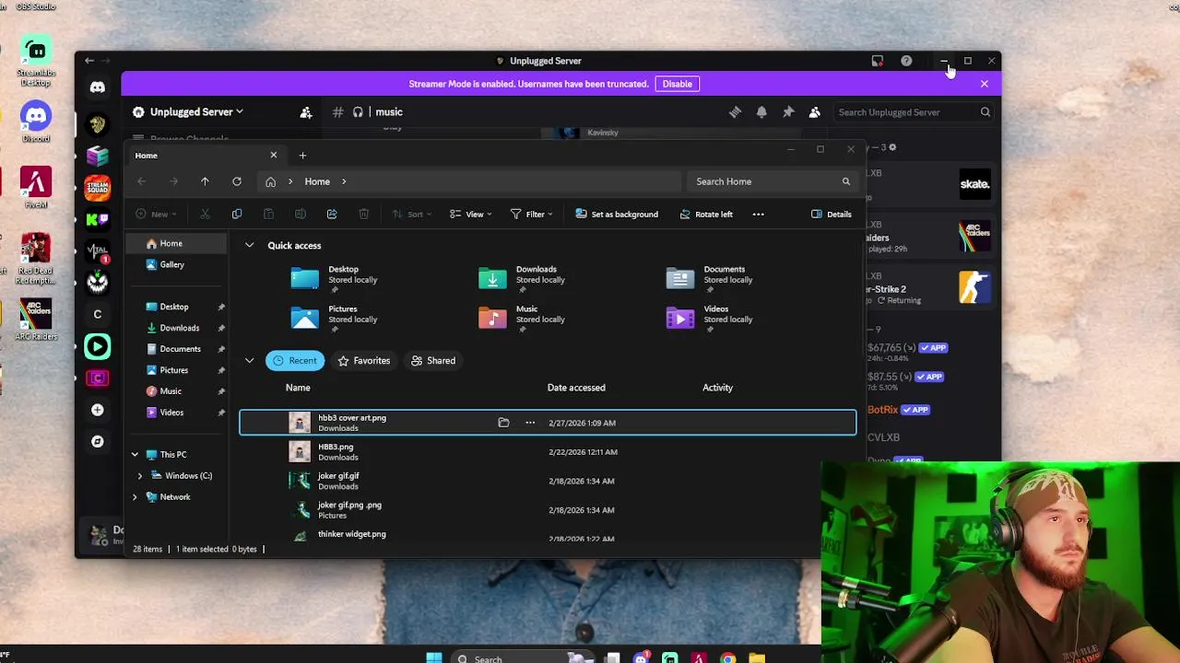Open See more ellipsis in Explorer toolbar
Screen dimensions: 1180x663
(758, 215)
